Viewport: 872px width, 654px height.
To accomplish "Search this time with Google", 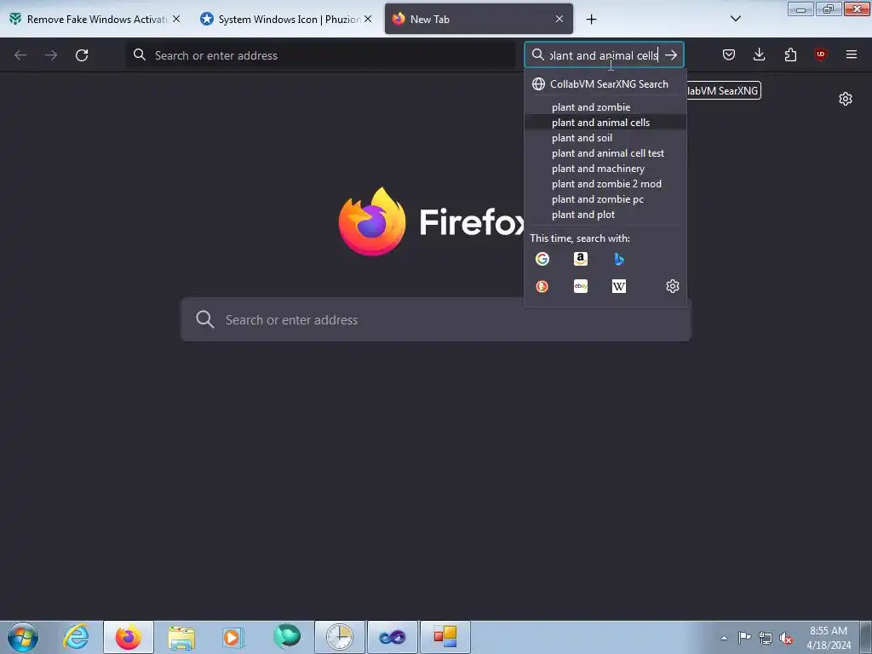I will click(542, 259).
